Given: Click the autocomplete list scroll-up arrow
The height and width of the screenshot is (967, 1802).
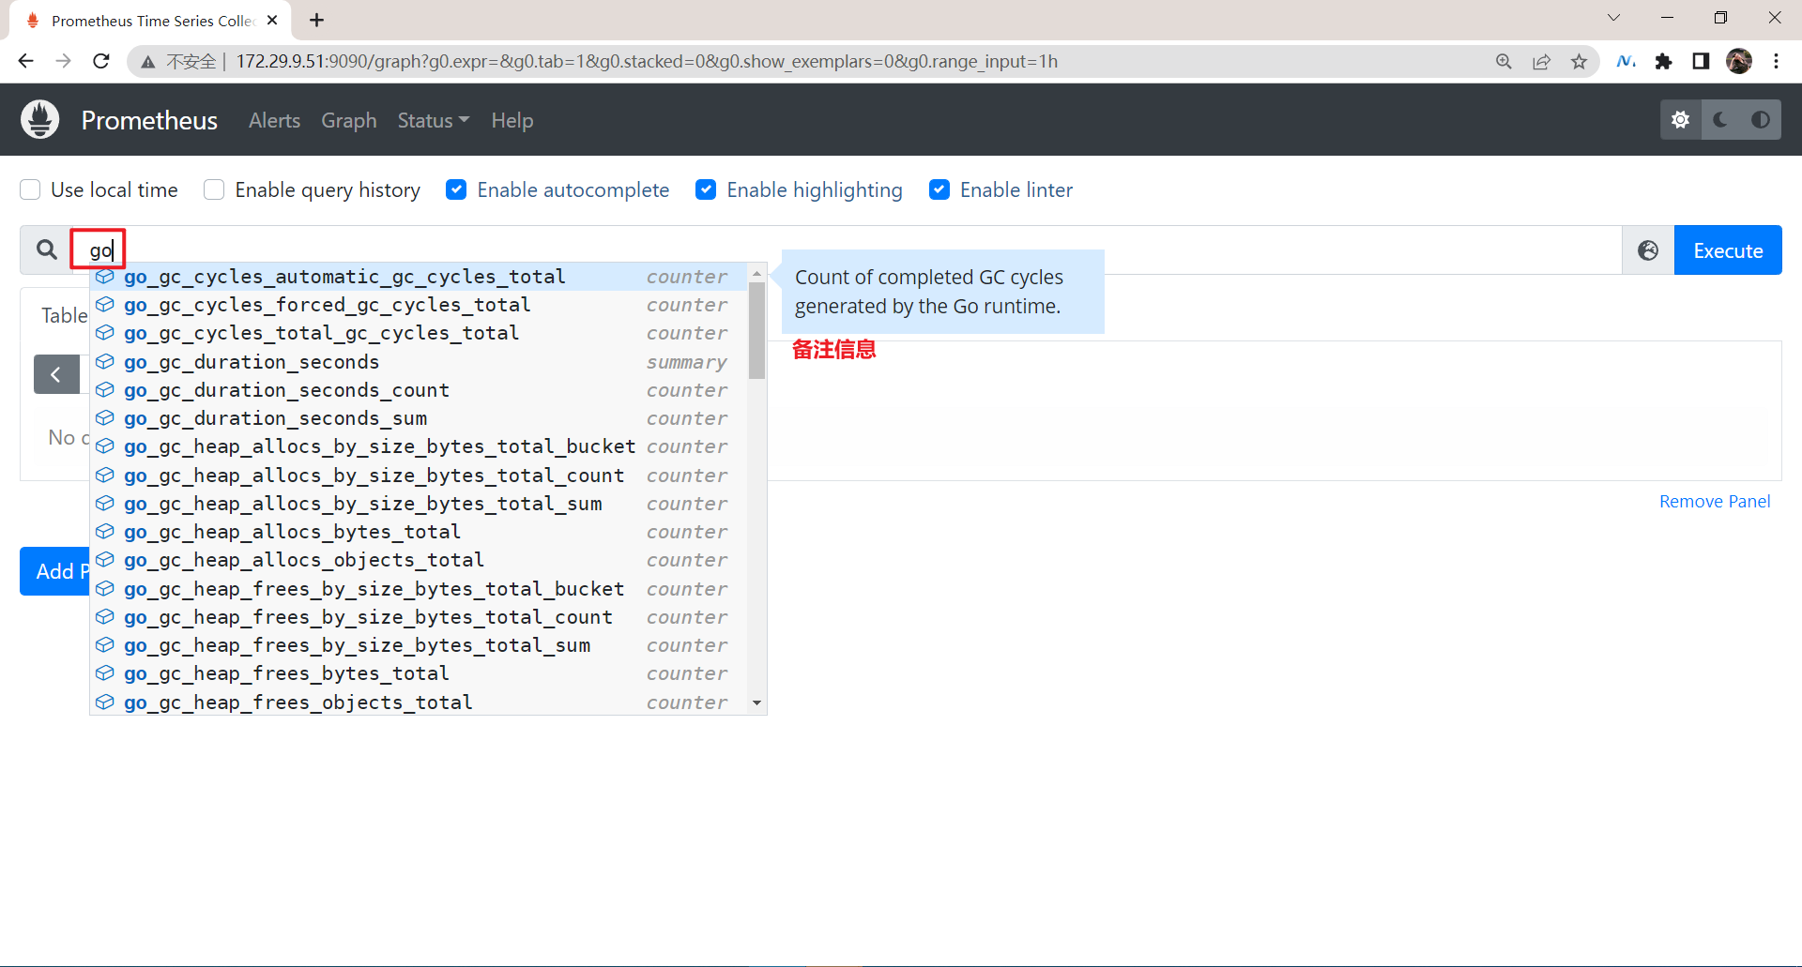Looking at the screenshot, I should coord(756,273).
